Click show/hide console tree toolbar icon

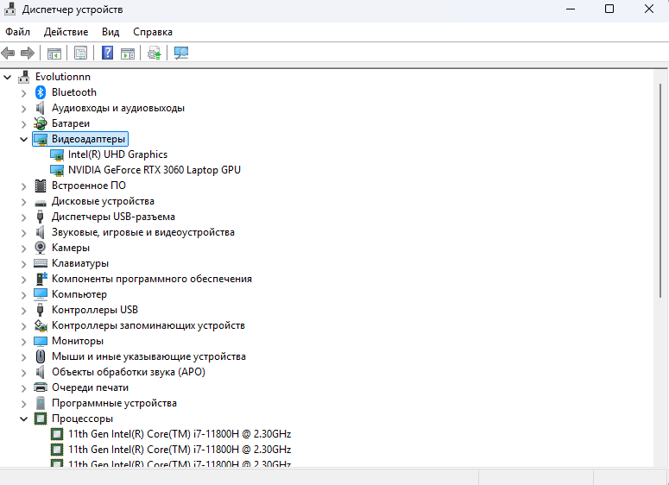pyautogui.click(x=54, y=53)
